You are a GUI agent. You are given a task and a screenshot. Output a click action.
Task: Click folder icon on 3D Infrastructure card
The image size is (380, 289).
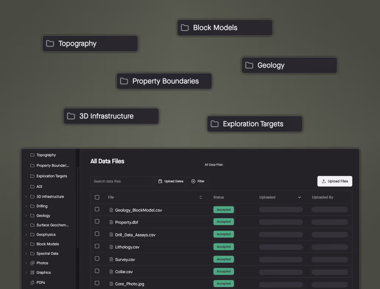pos(71,116)
